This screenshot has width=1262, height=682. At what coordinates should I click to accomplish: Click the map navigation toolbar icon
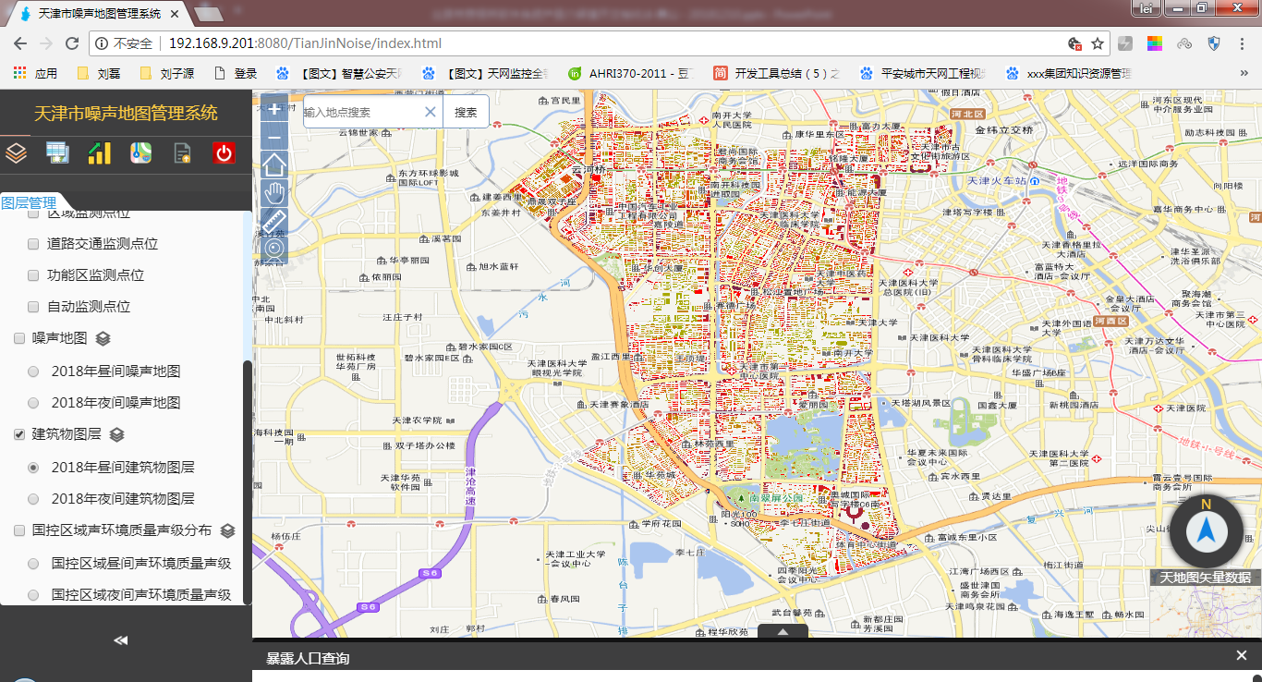tap(140, 152)
